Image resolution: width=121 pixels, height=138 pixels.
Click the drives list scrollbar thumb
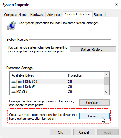[x=106, y=81]
